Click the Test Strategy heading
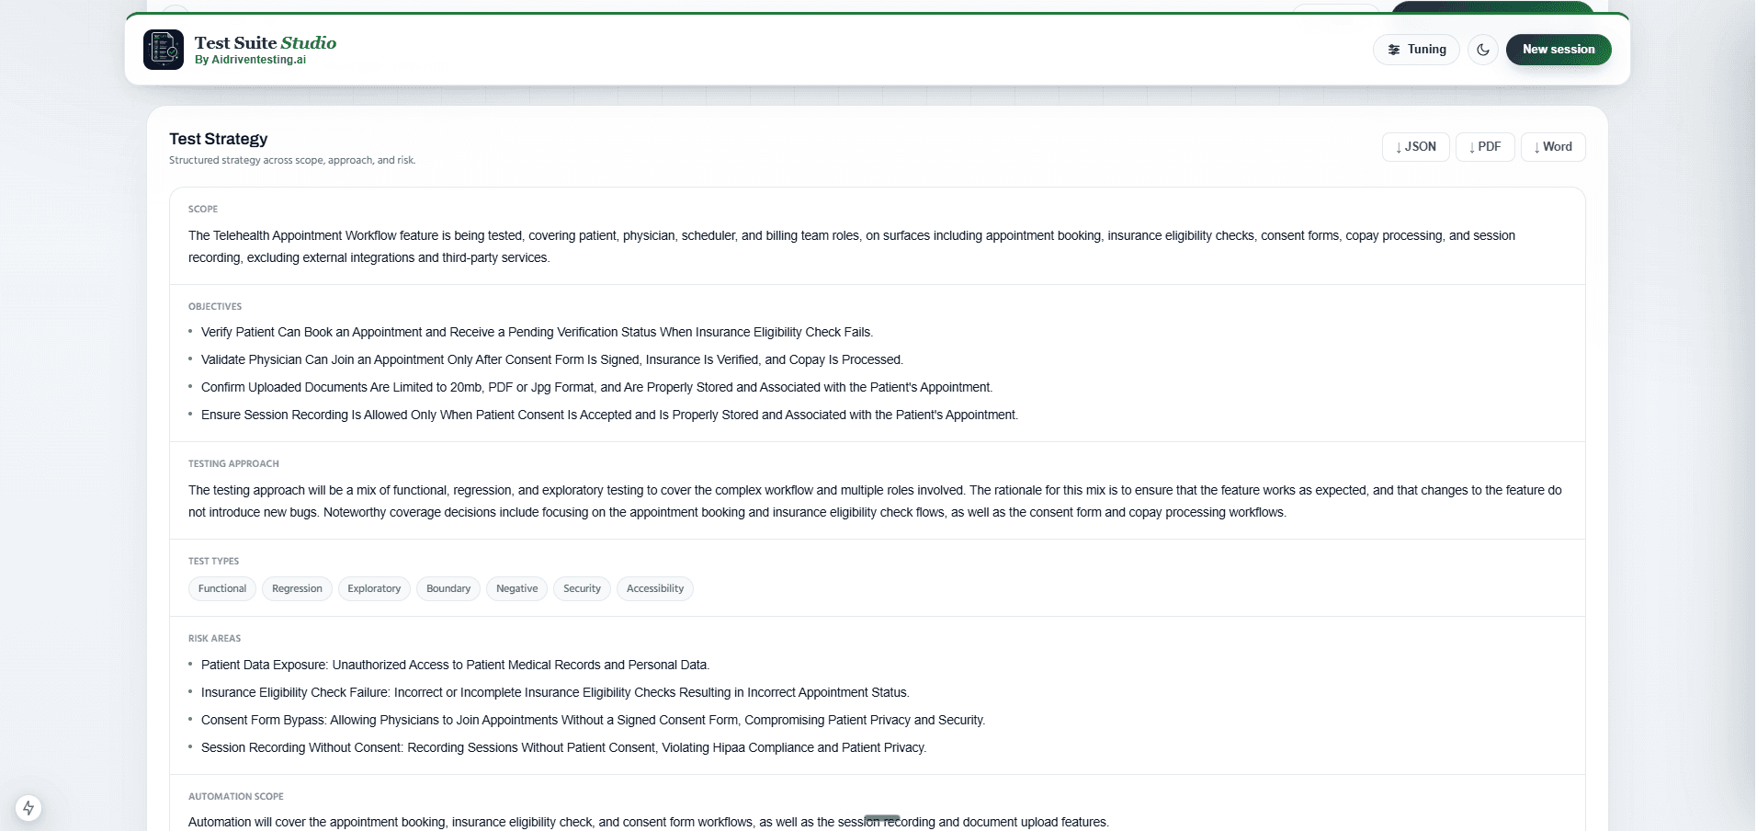The image size is (1757, 831). click(219, 139)
